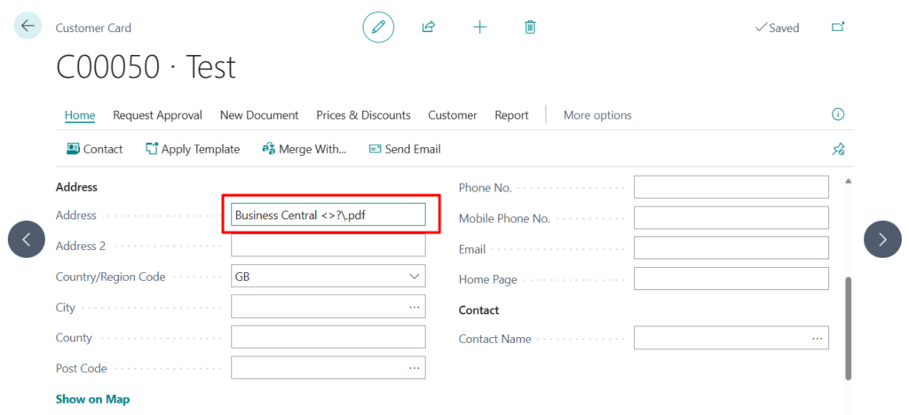Click the plus icon to create new
Screen dimensions: 909x415
[x=479, y=27]
